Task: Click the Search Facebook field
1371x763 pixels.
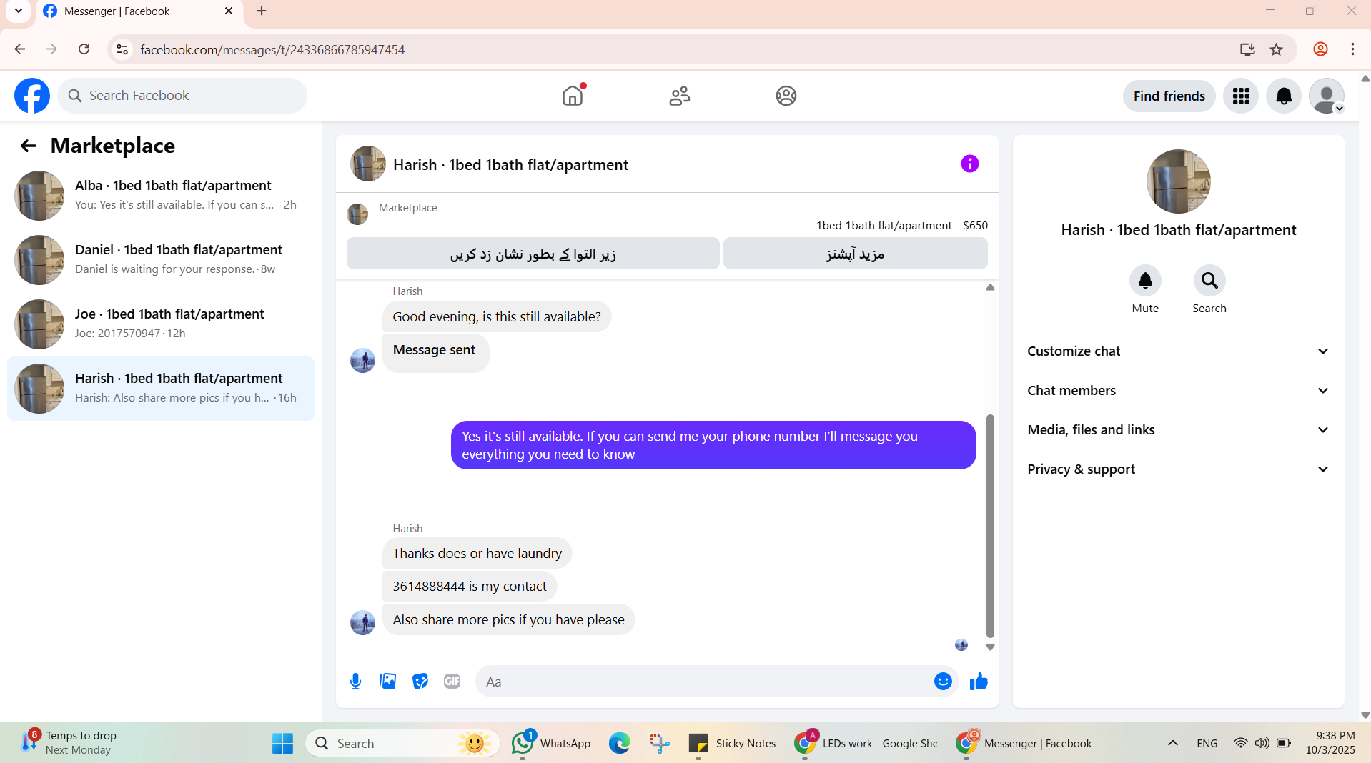Action: click(182, 96)
